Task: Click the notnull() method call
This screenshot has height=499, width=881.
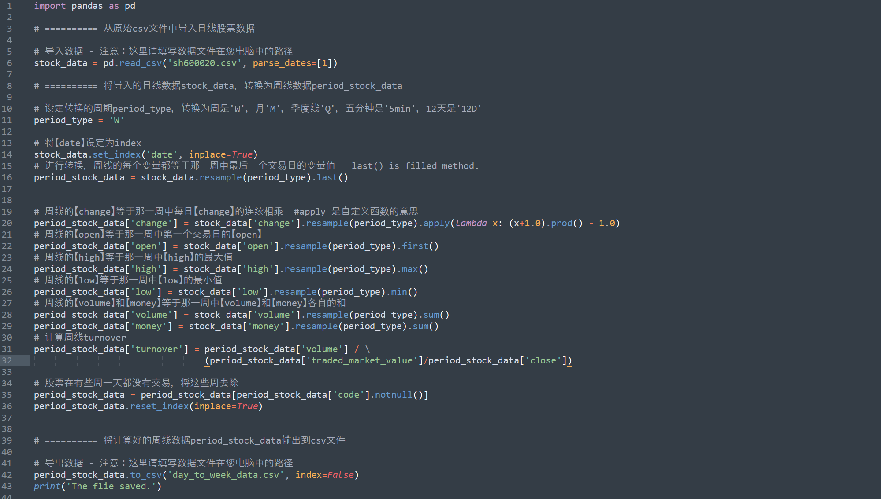Action: [x=393, y=395]
